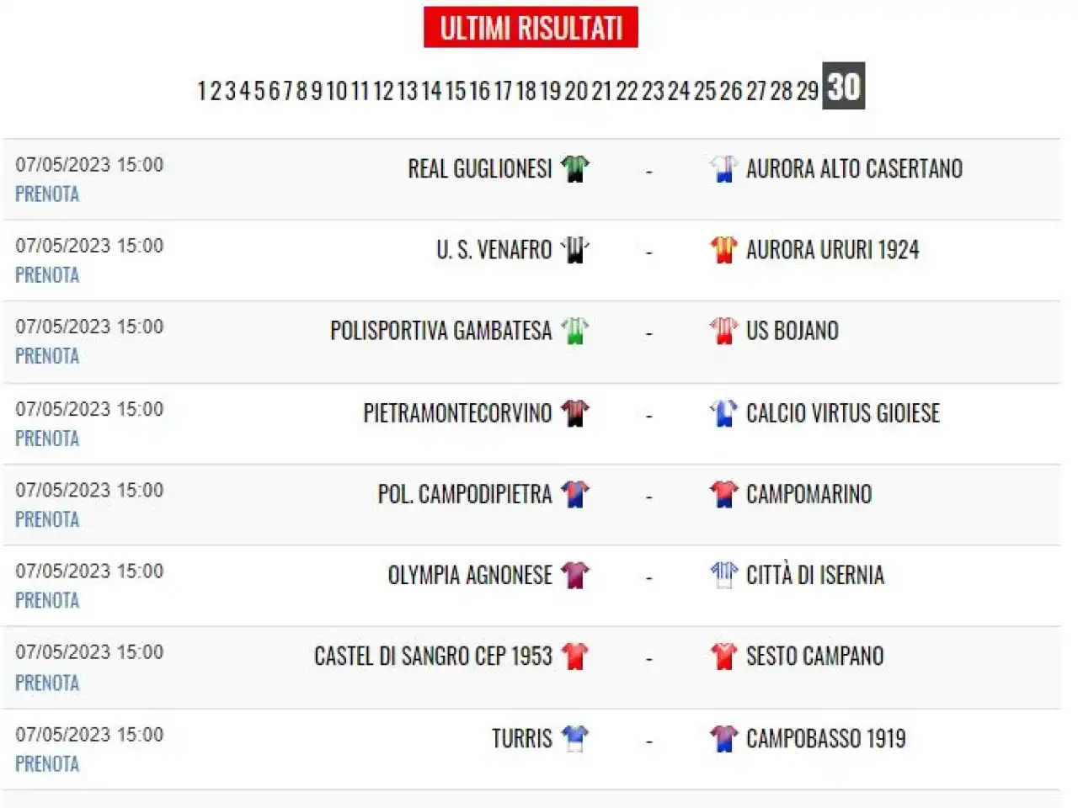Image resolution: width=1078 pixels, height=808 pixels.
Task: Click PRENOTA for Real Guglionesi match
Action: (x=47, y=194)
